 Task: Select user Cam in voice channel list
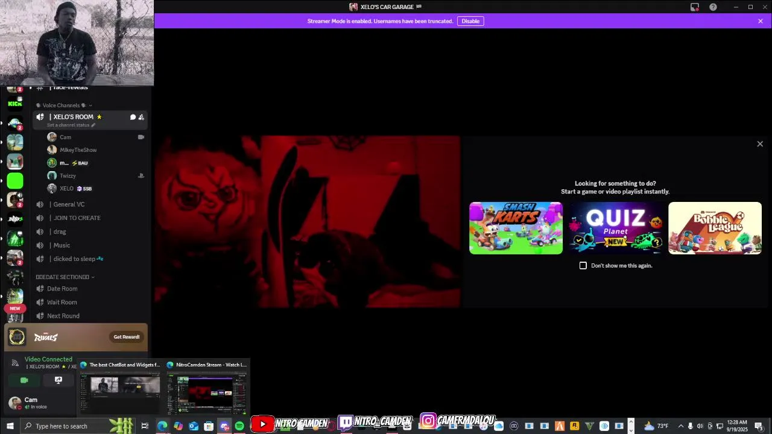pos(96,137)
